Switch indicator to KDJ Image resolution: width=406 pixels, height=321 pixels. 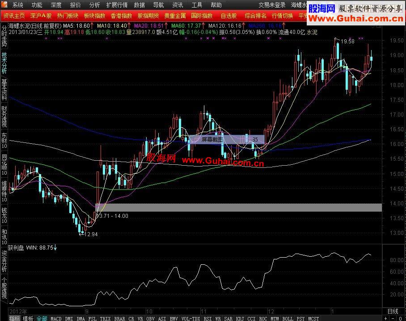pyautogui.click(x=240, y=319)
